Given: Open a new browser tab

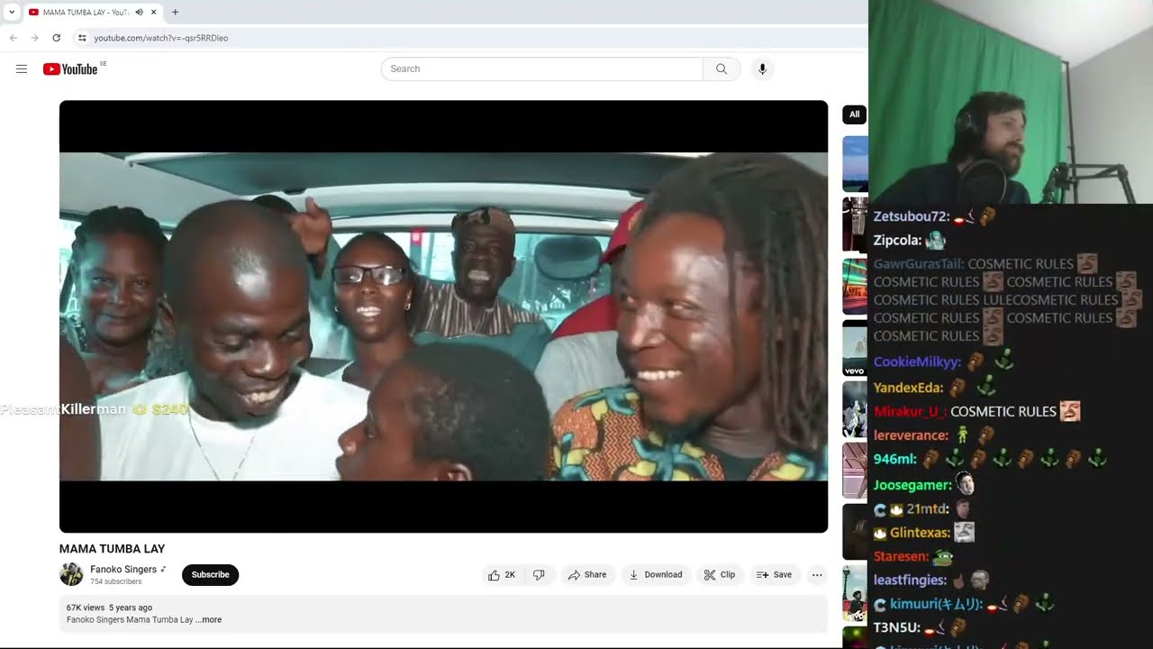Looking at the screenshot, I should point(175,12).
